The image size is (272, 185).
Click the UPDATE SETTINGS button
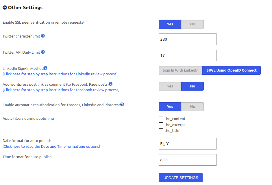[x=181, y=177]
